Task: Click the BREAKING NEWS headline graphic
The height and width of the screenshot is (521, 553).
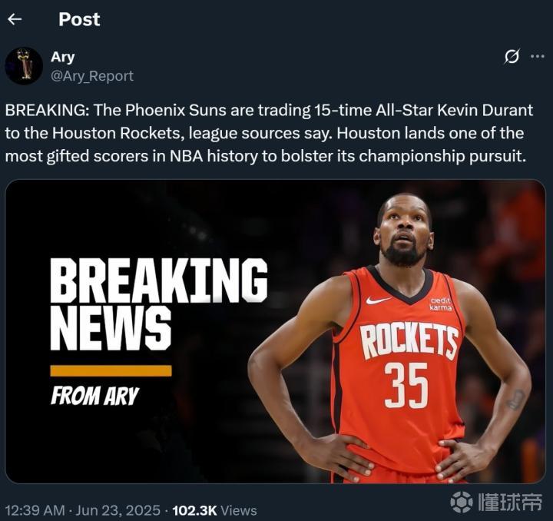Action: [x=159, y=304]
